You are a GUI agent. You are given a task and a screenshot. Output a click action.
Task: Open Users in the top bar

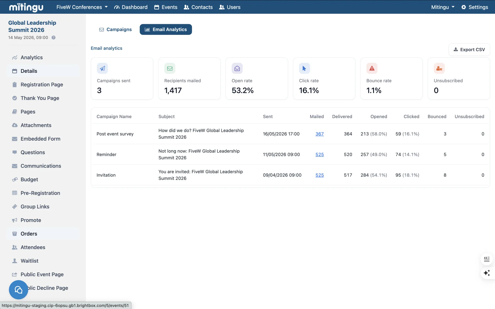point(230,7)
